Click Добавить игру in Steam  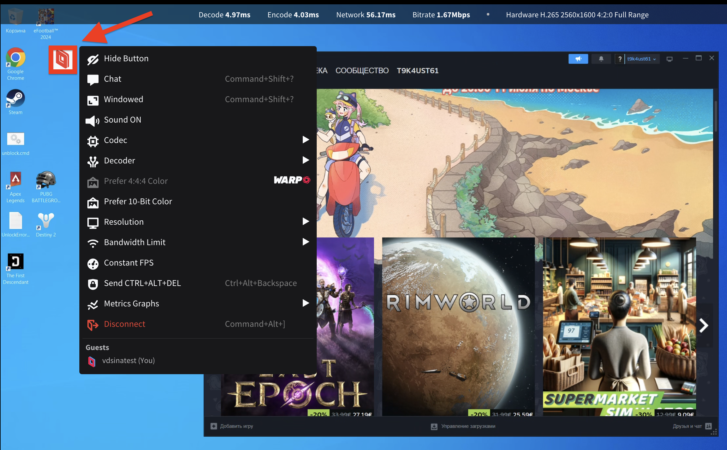point(232,426)
